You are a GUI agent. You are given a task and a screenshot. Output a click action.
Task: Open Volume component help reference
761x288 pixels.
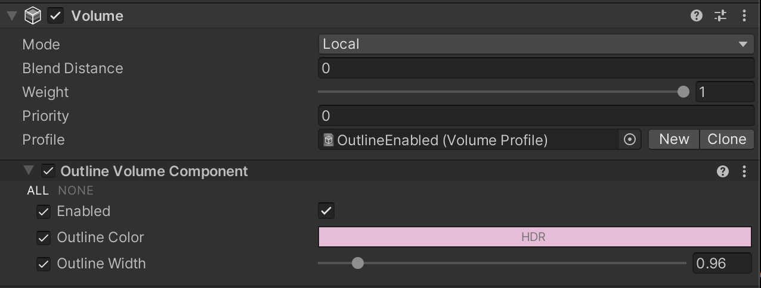coord(696,16)
